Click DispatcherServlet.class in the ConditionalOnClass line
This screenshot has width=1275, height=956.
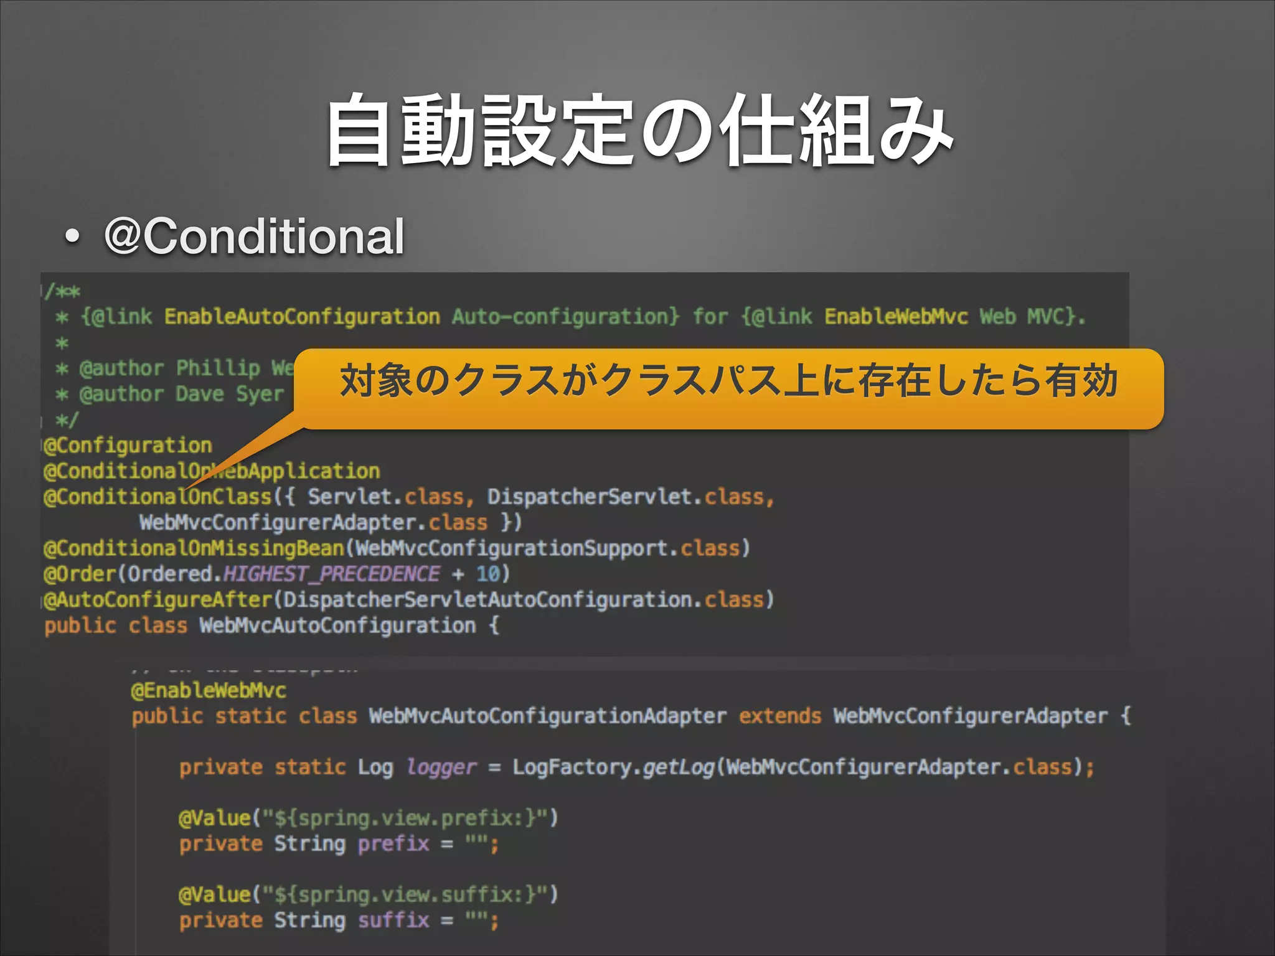click(x=626, y=497)
